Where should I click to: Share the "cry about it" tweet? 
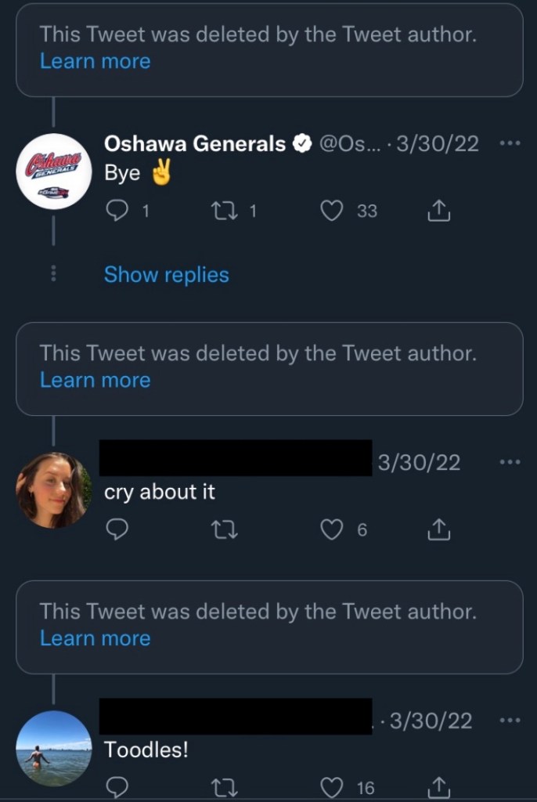(439, 530)
